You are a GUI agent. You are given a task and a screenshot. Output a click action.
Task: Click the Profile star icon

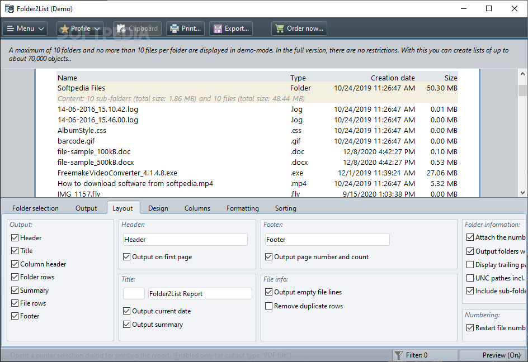(x=65, y=29)
